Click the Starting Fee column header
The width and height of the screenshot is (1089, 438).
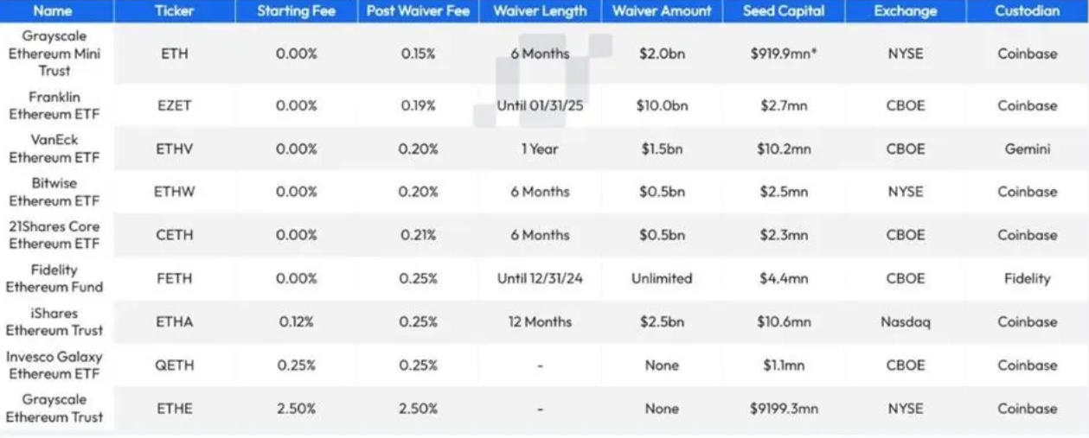click(297, 11)
